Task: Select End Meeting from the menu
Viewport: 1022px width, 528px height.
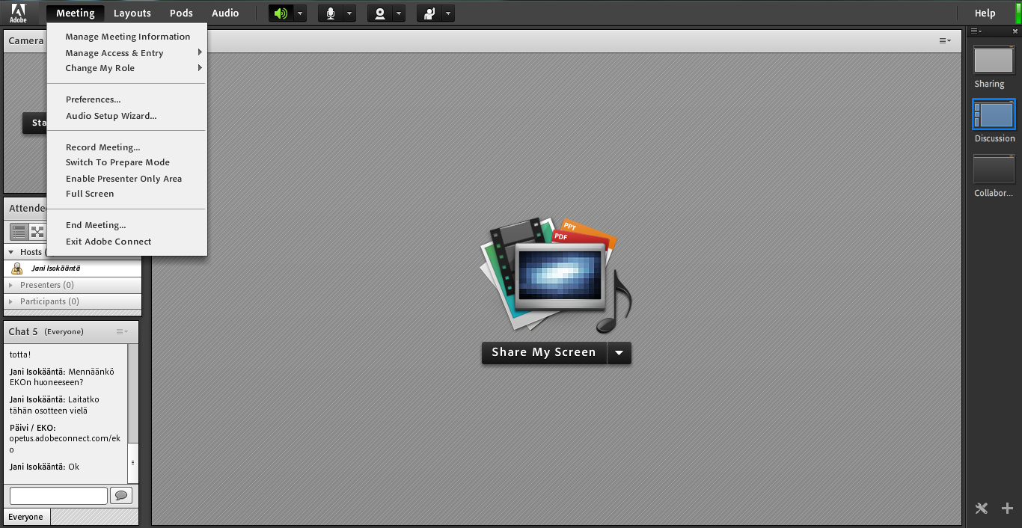Action: [127, 225]
